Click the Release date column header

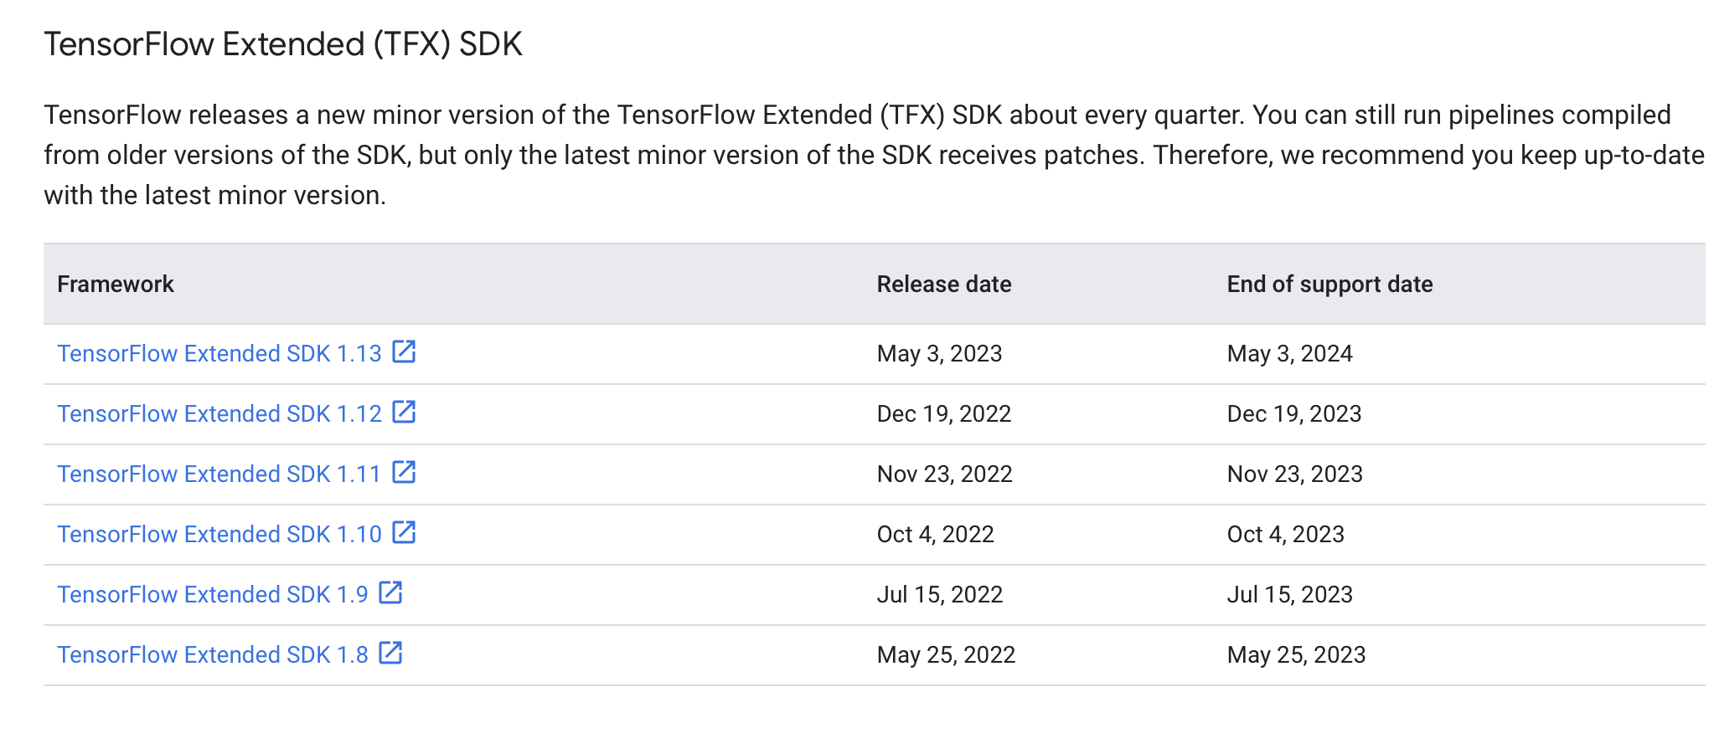[943, 284]
